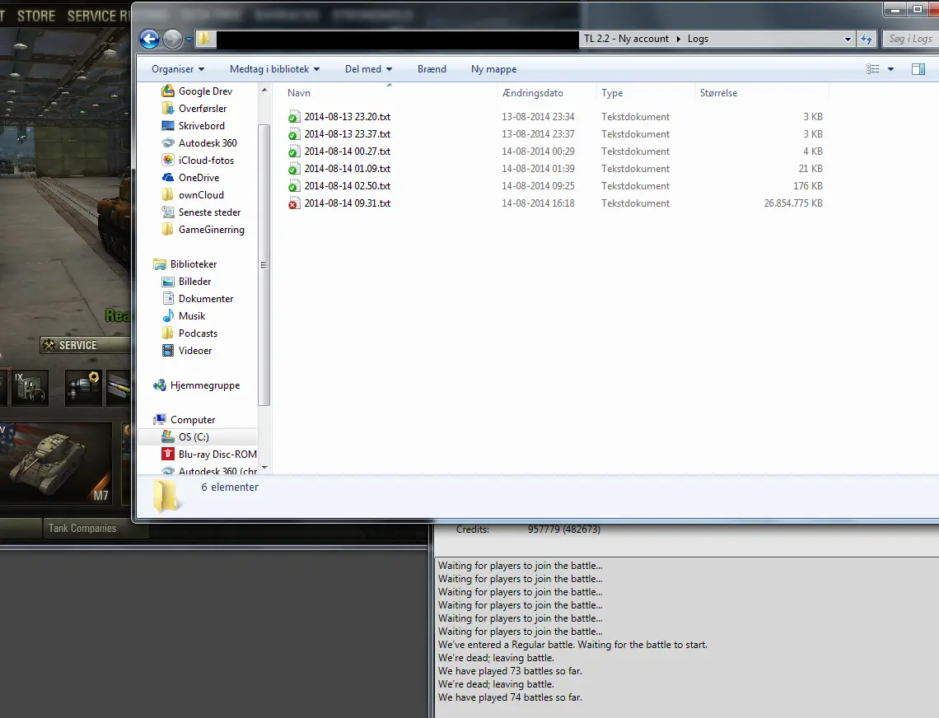Viewport: 939px width, 718px height.
Task: Click the Explorer back navigation arrow
Action: point(149,39)
